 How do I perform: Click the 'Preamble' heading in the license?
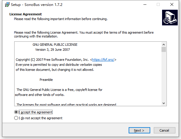(x=46, y=80)
